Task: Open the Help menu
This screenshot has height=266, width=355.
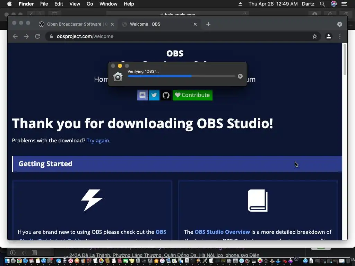Action: tap(129, 4)
